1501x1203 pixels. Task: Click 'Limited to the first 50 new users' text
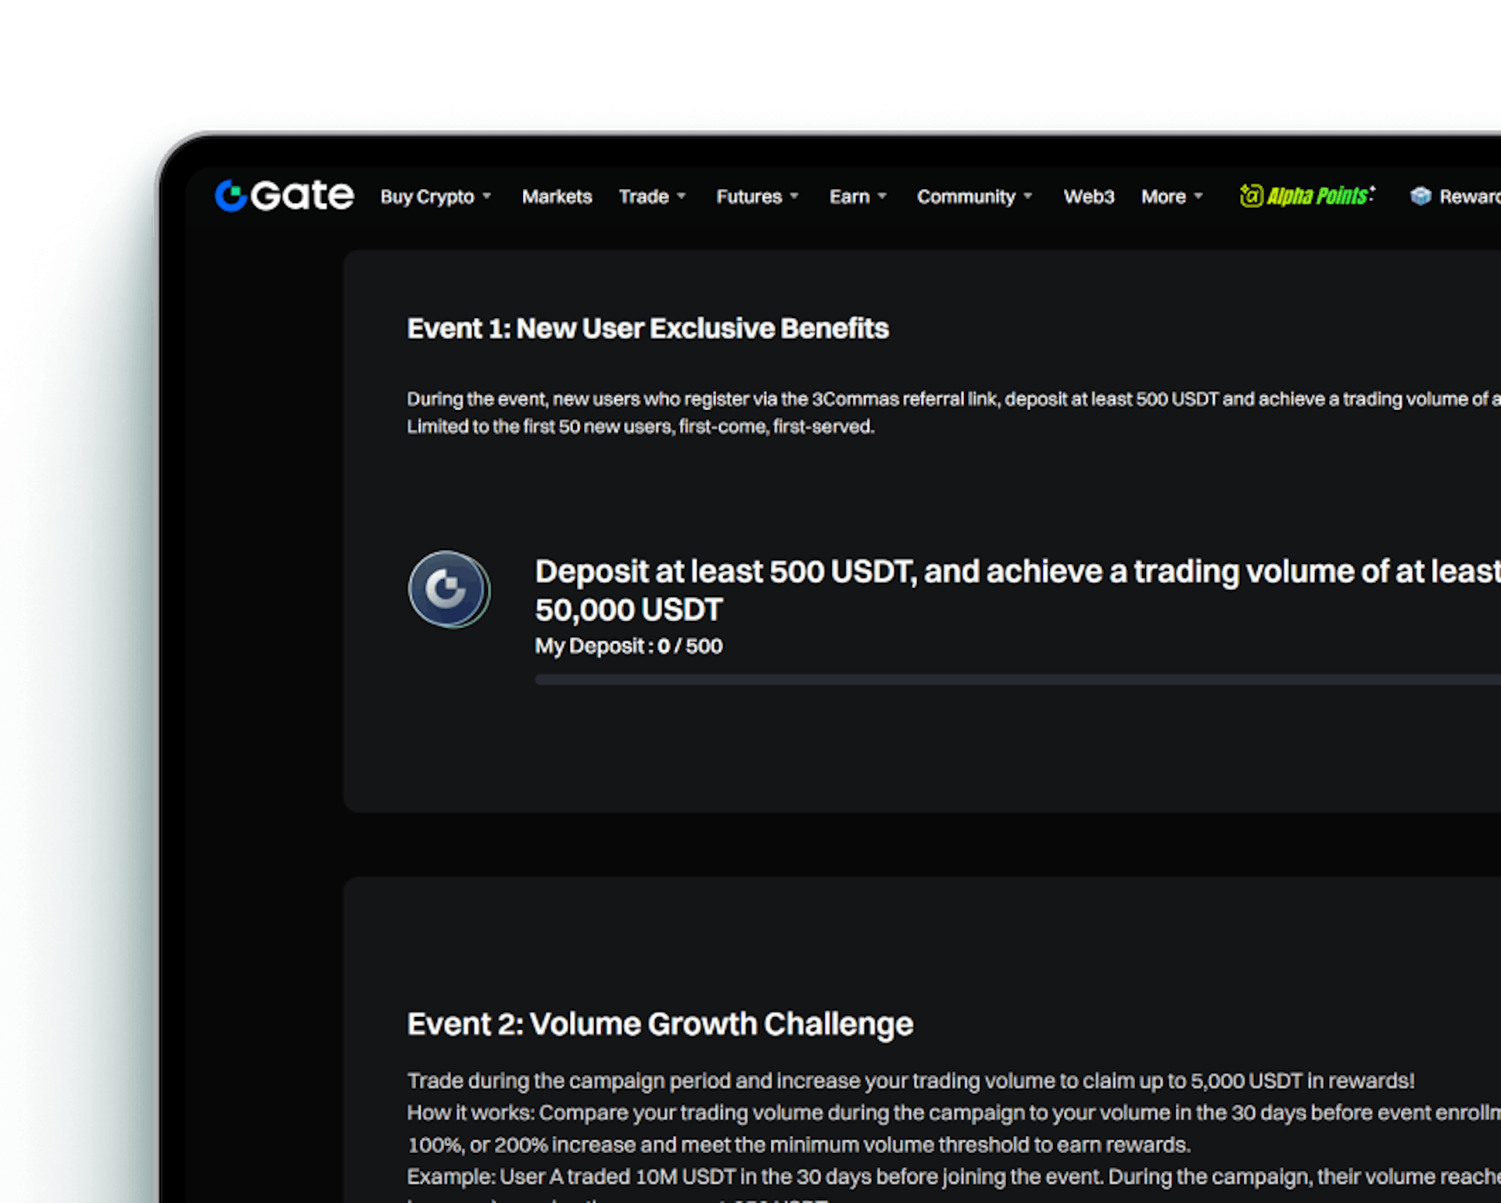pyautogui.click(x=640, y=427)
